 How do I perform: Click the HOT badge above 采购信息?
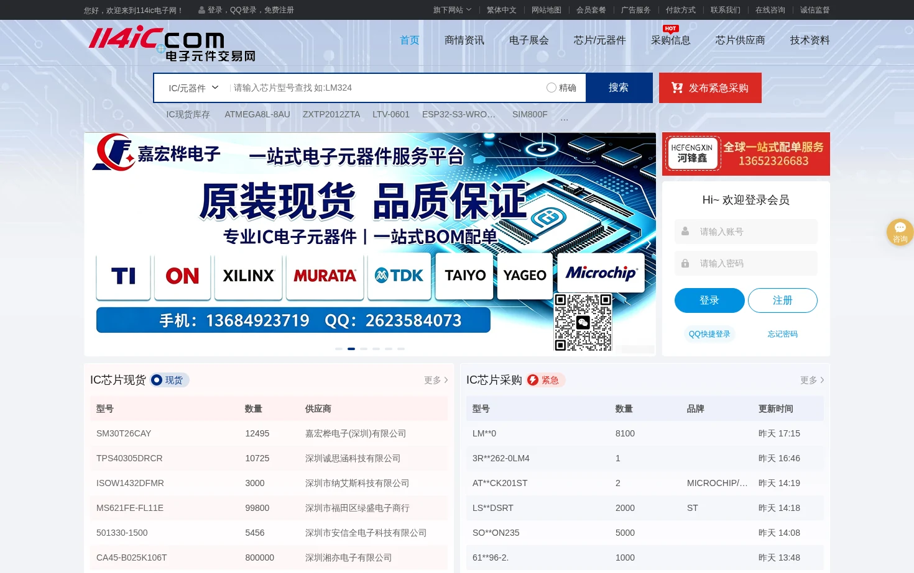670,29
